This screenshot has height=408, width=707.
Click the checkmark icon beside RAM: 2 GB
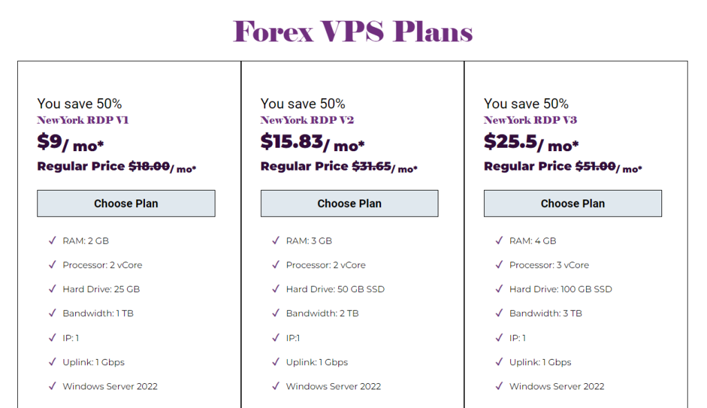click(x=52, y=241)
